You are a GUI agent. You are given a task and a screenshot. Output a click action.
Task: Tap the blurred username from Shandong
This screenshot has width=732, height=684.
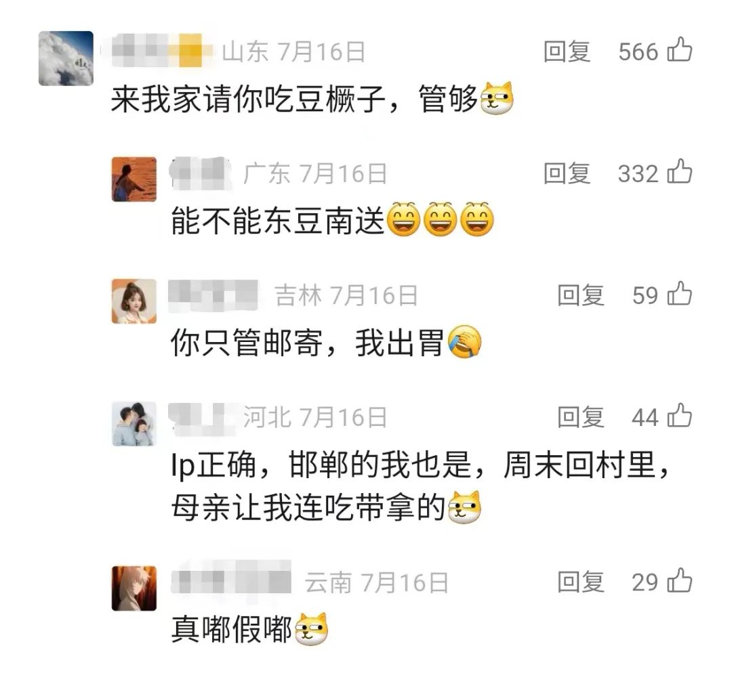(157, 50)
